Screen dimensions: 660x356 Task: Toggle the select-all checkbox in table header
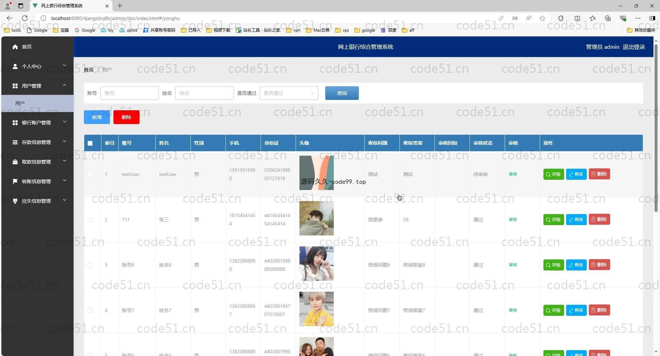pyautogui.click(x=90, y=143)
